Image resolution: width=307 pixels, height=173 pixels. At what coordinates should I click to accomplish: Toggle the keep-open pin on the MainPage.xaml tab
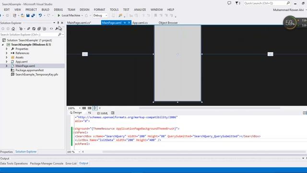[x=125, y=23]
